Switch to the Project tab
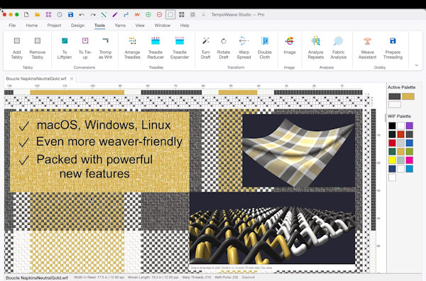Viewport: 426px width, 281px height. (54, 26)
